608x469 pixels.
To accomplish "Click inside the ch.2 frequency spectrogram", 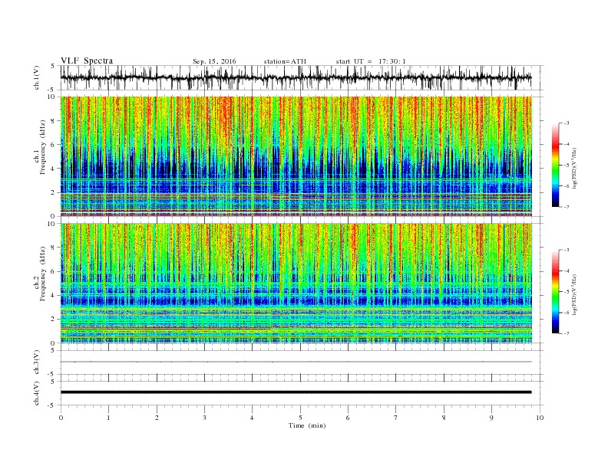I will tap(296, 283).
